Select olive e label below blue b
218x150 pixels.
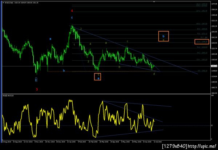tap(163, 40)
